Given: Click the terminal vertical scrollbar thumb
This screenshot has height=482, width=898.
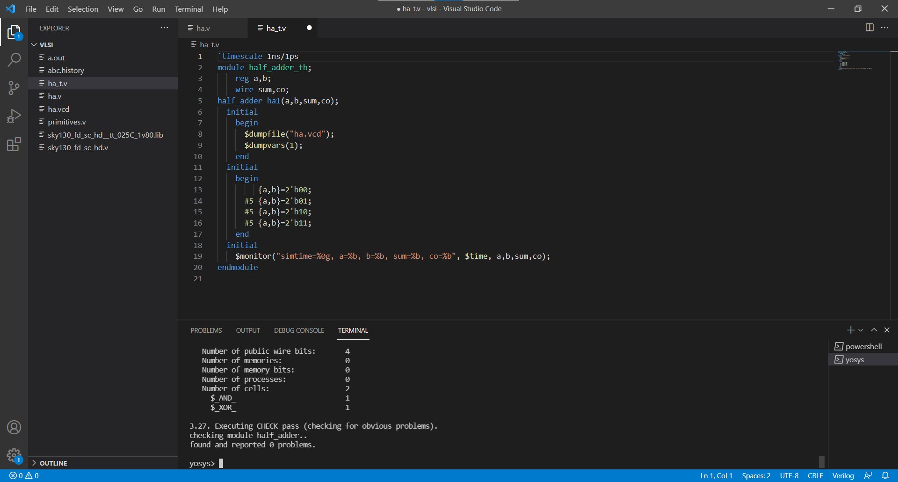Looking at the screenshot, I should pos(822,461).
